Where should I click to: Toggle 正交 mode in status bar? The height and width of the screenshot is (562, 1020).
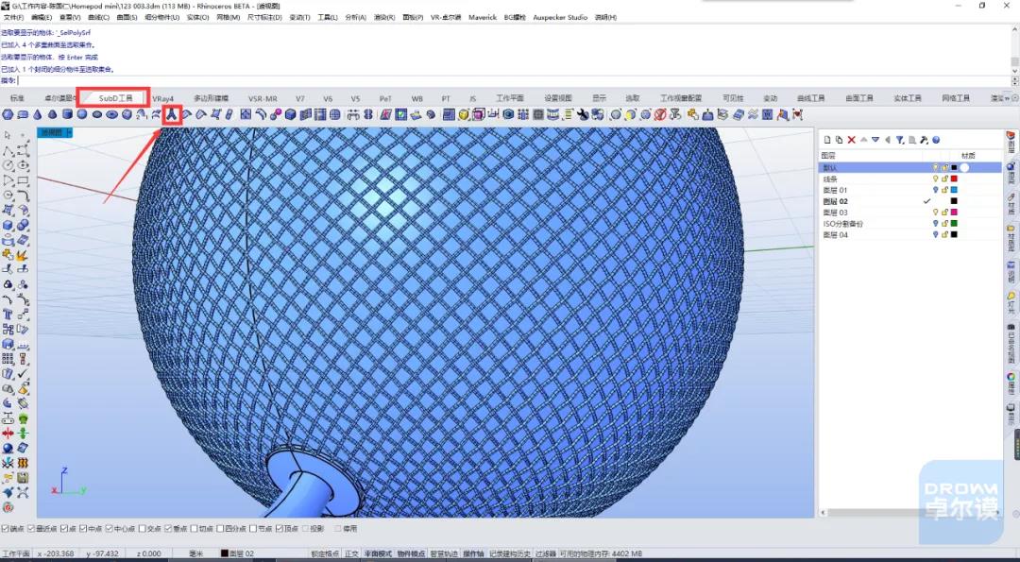tap(351, 553)
